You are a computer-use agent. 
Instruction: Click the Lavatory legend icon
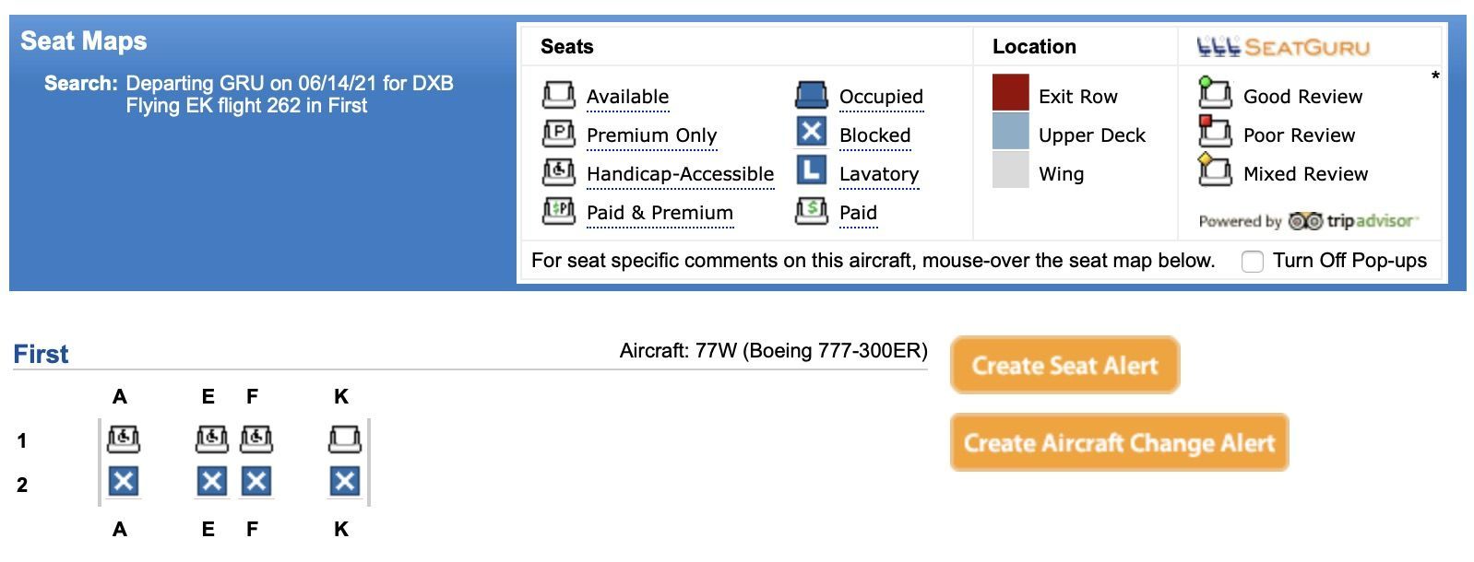click(812, 170)
